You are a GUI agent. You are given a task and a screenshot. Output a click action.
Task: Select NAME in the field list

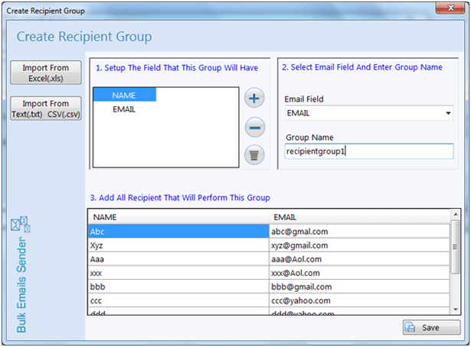coord(125,95)
